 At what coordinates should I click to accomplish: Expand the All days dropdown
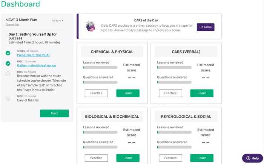[x=57, y=21]
